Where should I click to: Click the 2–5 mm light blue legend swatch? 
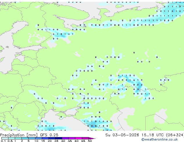coord(25,138)
